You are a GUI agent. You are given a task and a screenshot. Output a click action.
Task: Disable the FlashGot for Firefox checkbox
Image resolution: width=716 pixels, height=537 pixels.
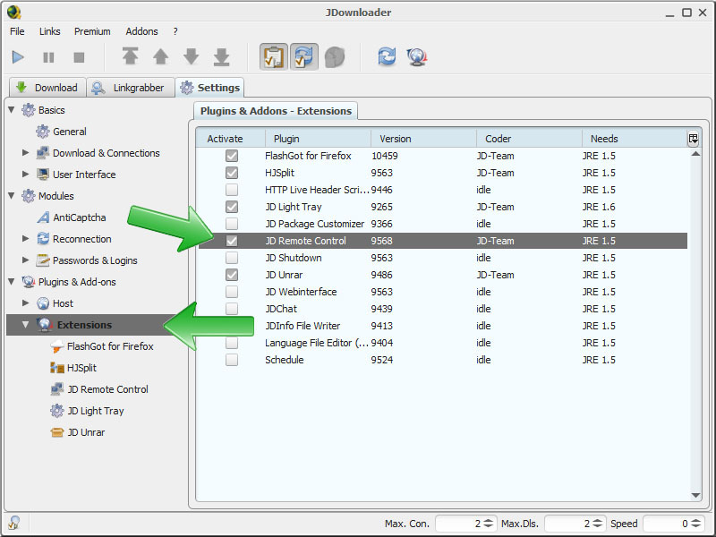point(232,156)
